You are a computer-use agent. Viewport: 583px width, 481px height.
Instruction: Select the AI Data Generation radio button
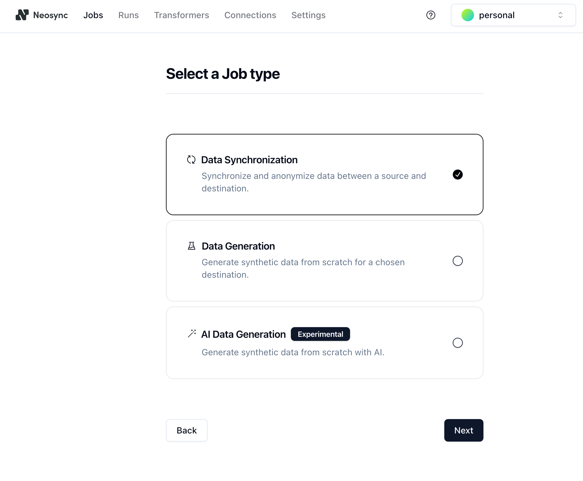pos(457,343)
